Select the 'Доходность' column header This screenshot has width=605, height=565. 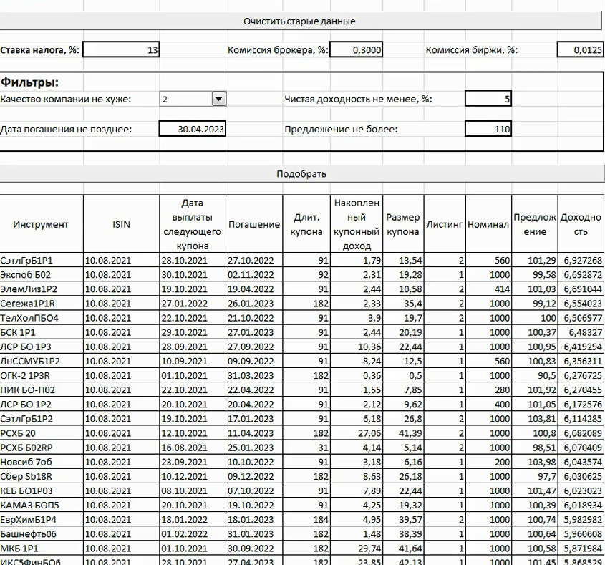pos(581,224)
